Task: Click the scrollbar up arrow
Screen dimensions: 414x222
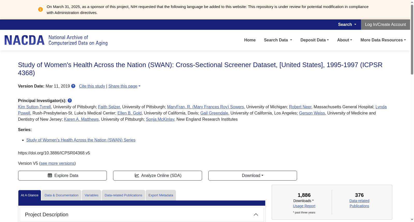Action: [x=412, y=2]
